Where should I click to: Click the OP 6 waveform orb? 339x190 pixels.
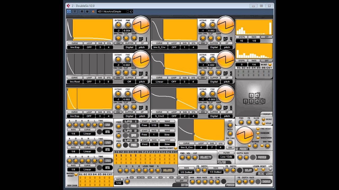(226, 94)
